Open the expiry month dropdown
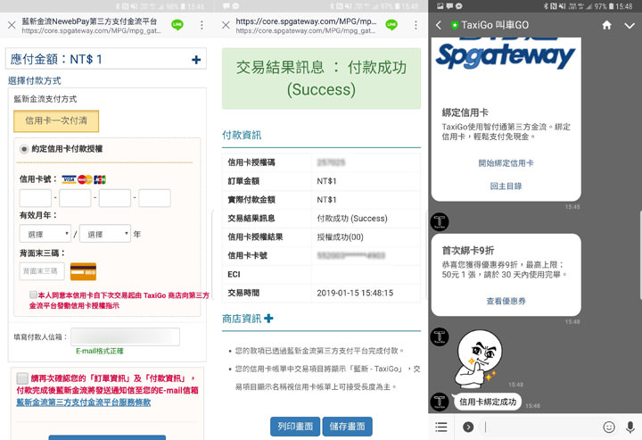 click(45, 234)
